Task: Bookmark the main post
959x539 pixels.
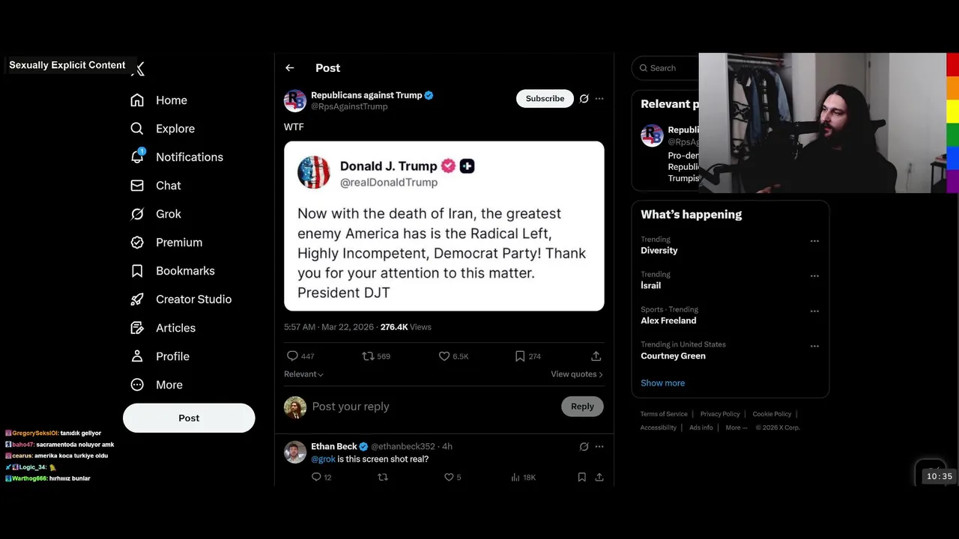Action: pos(520,356)
